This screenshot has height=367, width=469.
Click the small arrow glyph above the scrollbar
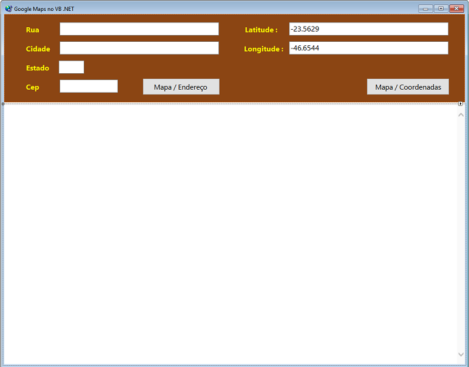point(461,104)
